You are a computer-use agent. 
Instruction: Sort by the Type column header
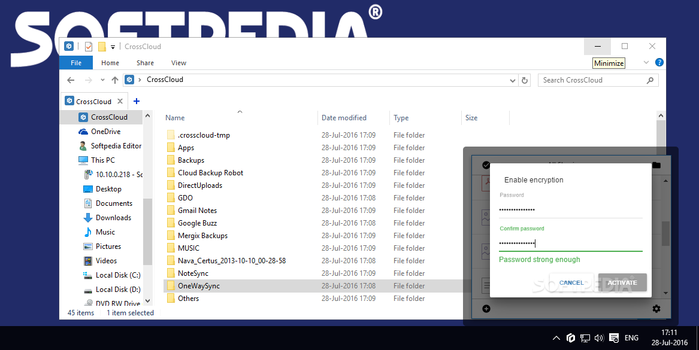[401, 117]
